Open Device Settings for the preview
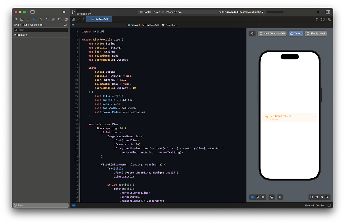This screenshot has height=224, width=345. (x=271, y=197)
